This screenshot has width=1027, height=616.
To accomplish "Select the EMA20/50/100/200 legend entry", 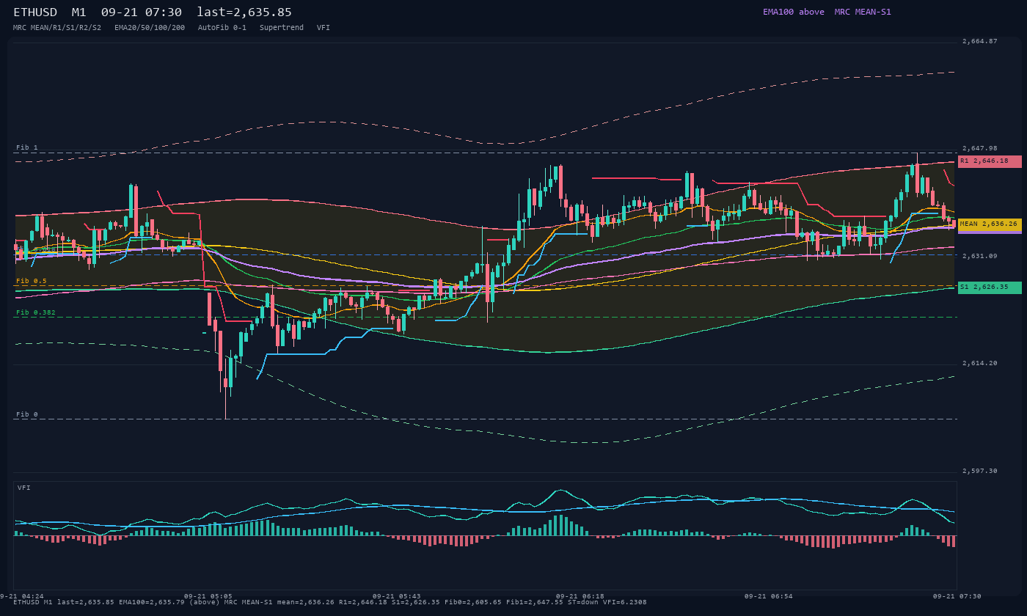I will click(150, 28).
